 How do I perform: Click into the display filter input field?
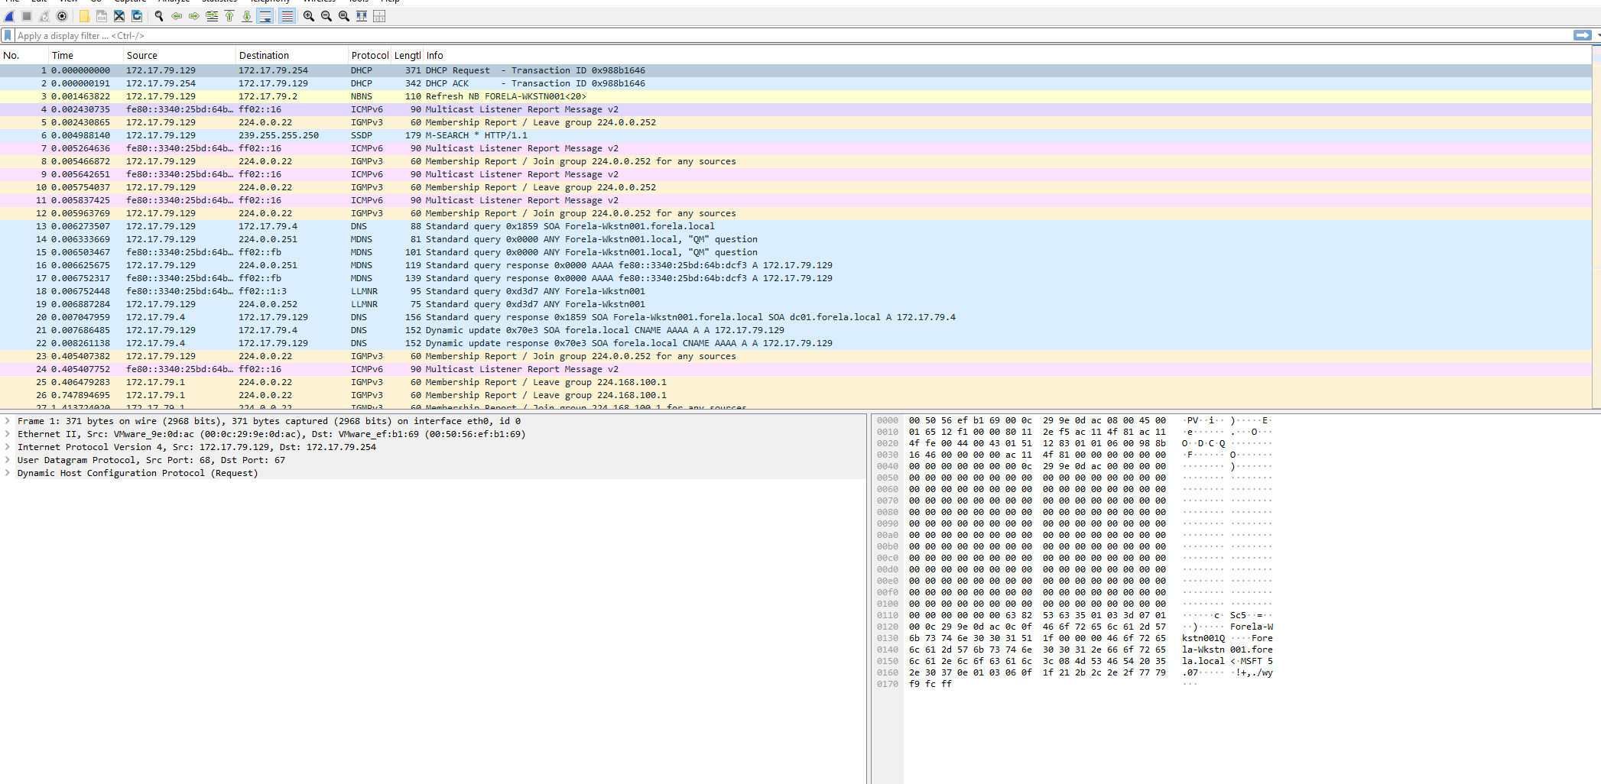tap(794, 35)
